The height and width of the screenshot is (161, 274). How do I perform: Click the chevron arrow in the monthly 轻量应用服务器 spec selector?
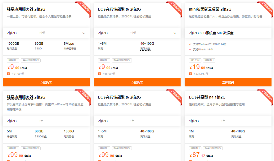(x=84, y=33)
